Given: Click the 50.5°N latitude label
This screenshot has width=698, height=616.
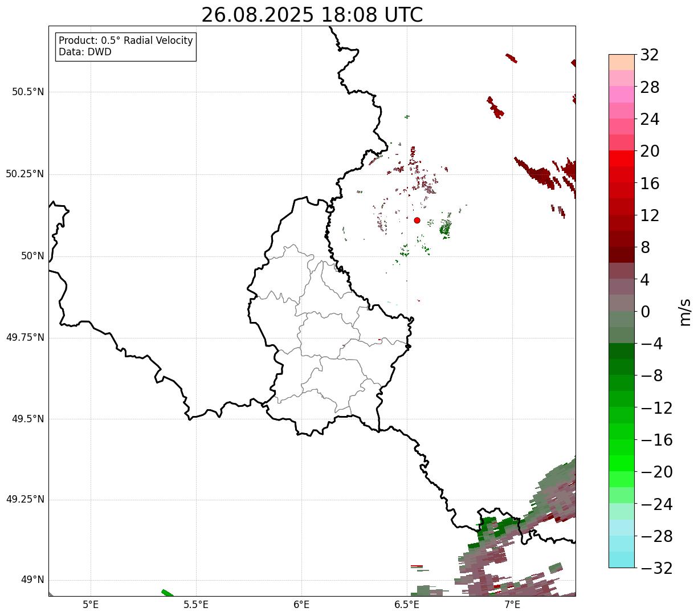Looking at the screenshot, I should (x=28, y=92).
